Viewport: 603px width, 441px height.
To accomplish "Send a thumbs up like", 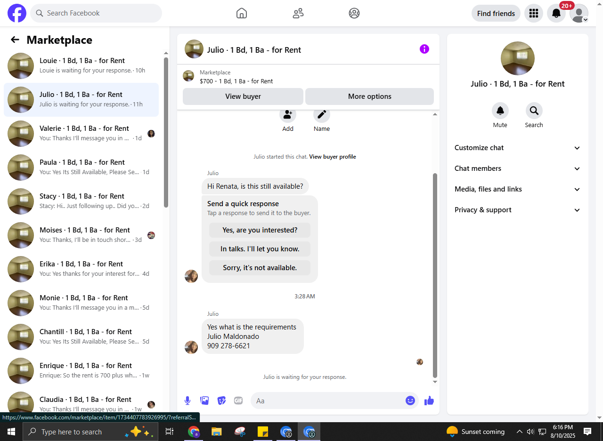I will [x=429, y=401].
